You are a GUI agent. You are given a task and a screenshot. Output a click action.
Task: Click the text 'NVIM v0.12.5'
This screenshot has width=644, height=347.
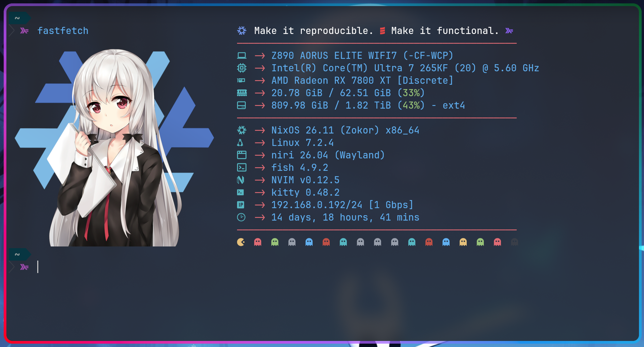(305, 180)
